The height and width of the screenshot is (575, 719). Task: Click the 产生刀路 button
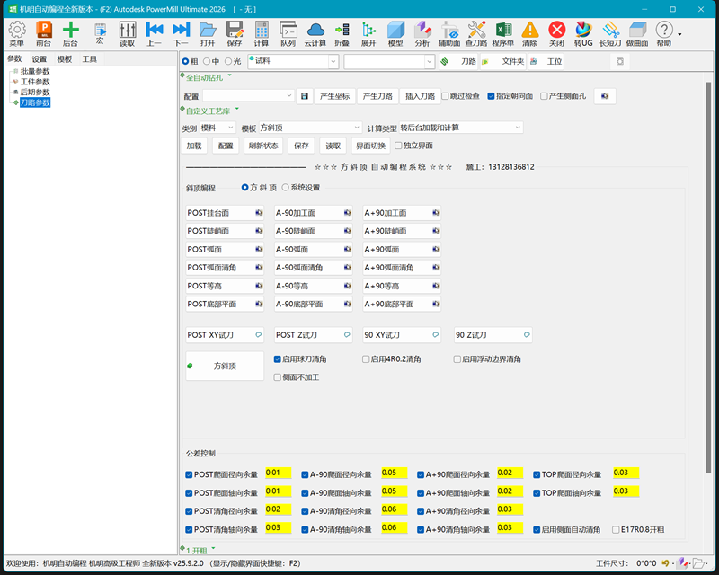[x=377, y=96]
